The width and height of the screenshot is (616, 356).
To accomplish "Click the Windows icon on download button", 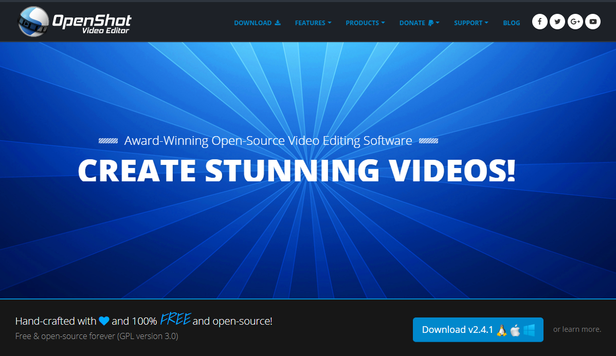I will (529, 330).
